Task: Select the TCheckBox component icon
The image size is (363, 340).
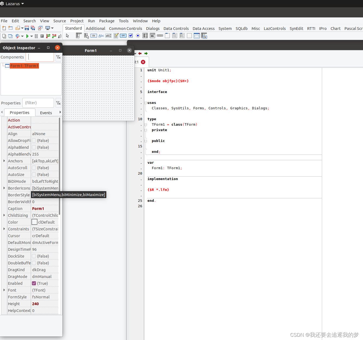Action: tap(131, 35)
